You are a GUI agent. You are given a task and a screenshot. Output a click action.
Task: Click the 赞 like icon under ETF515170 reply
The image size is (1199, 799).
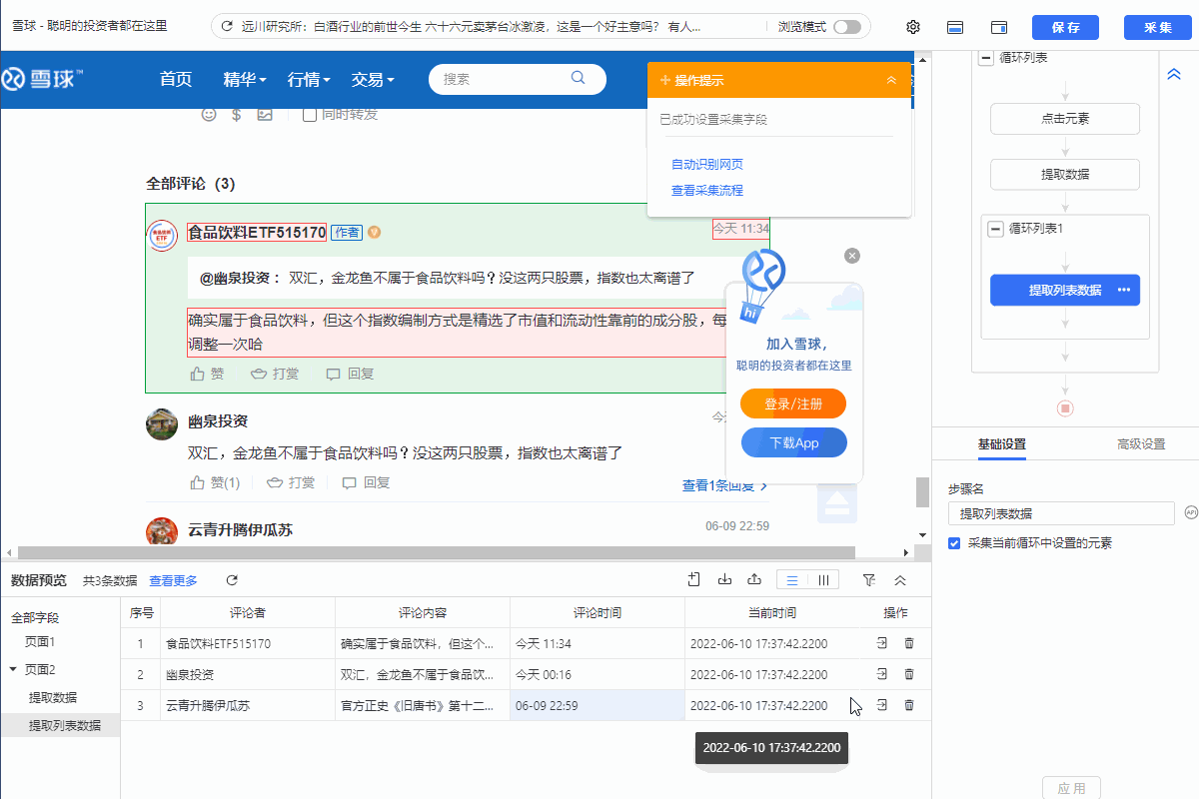coord(198,374)
